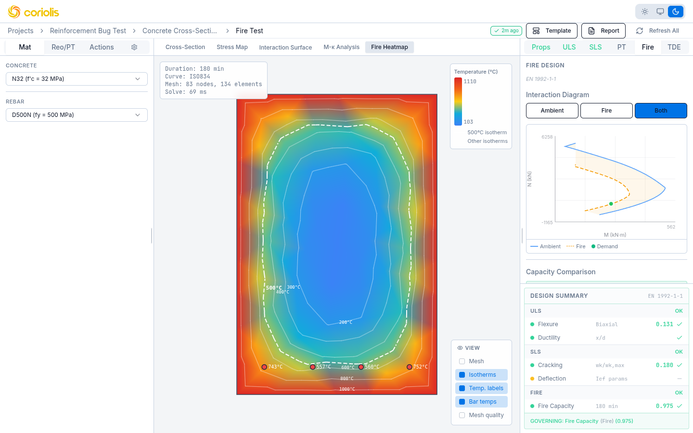Open concrete grade N32 dropdown
Image resolution: width=693 pixels, height=433 pixels.
pyautogui.click(x=77, y=79)
